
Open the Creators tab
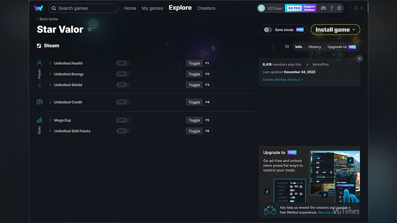206,8
